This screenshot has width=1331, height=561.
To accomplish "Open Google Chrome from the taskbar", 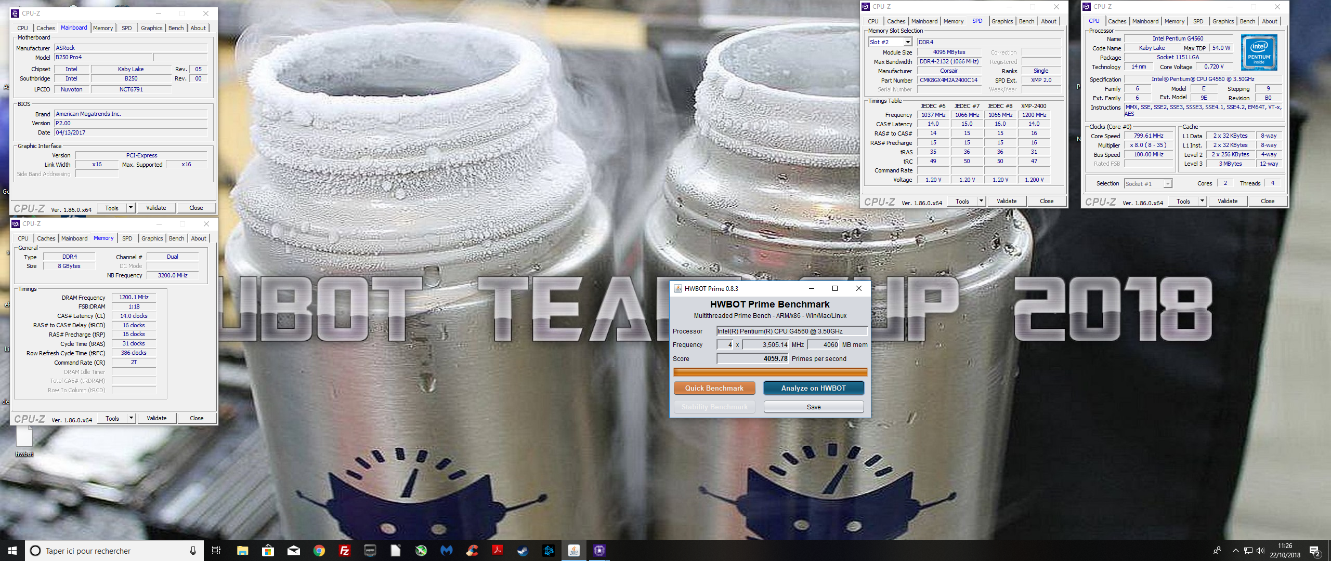I will (x=319, y=551).
